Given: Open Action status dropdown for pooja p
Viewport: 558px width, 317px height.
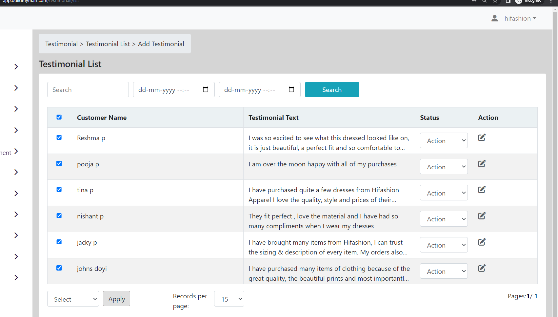Looking at the screenshot, I should tap(444, 167).
